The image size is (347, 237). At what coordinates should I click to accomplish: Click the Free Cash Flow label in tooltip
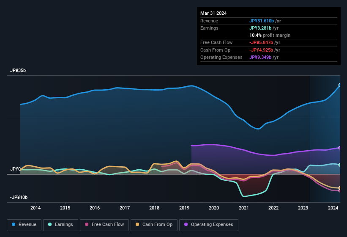[216, 42]
